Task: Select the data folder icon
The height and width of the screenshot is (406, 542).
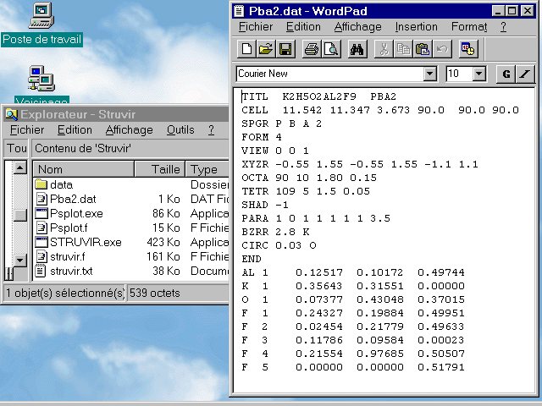Action: (x=41, y=184)
